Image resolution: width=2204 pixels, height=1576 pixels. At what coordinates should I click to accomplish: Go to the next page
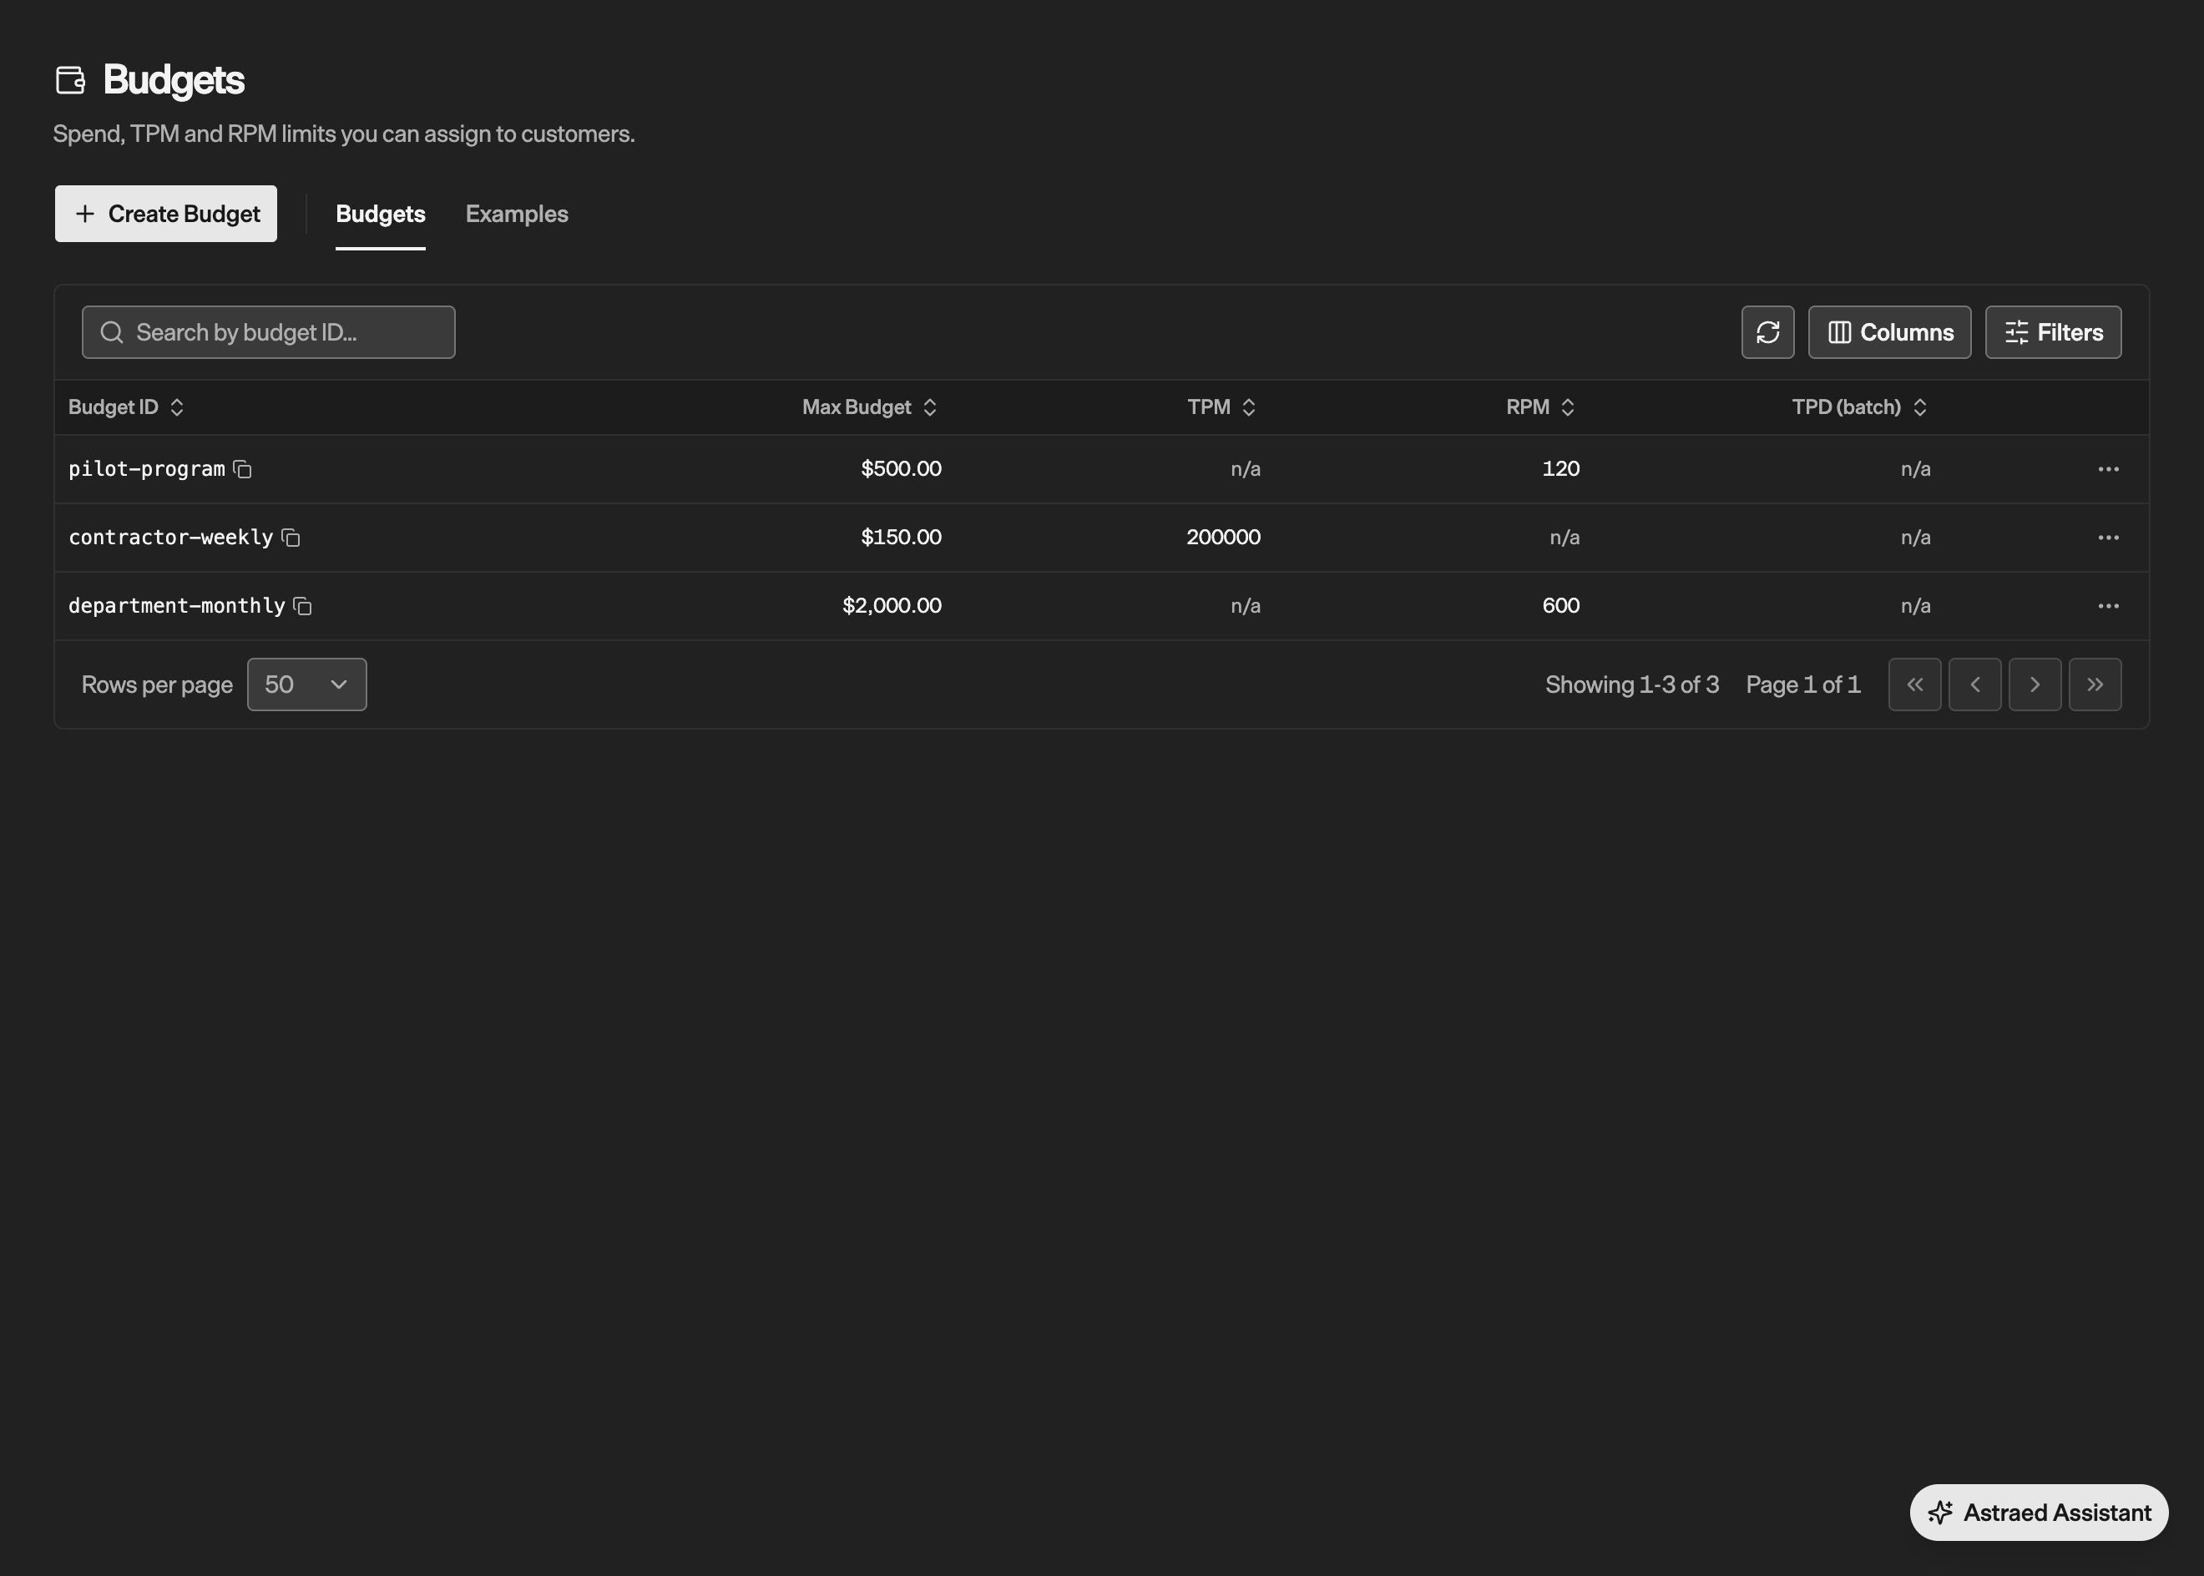[2035, 684]
